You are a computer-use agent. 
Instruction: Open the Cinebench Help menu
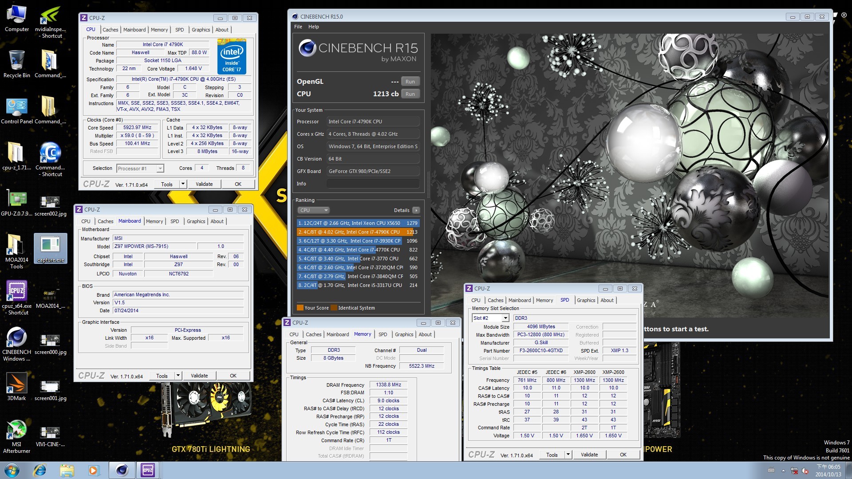click(314, 27)
